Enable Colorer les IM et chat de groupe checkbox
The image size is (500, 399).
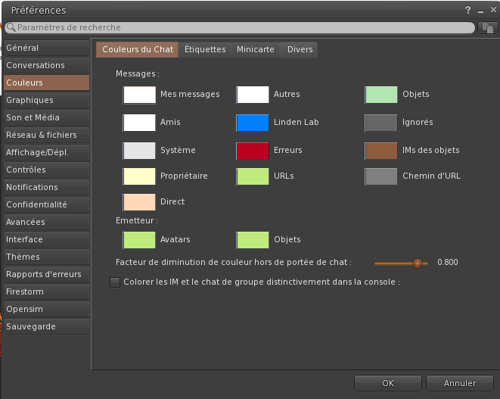click(x=115, y=282)
